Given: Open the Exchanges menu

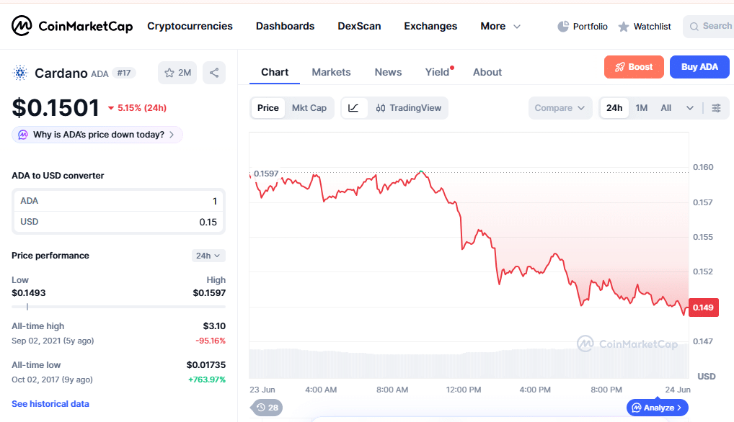Looking at the screenshot, I should coord(430,26).
